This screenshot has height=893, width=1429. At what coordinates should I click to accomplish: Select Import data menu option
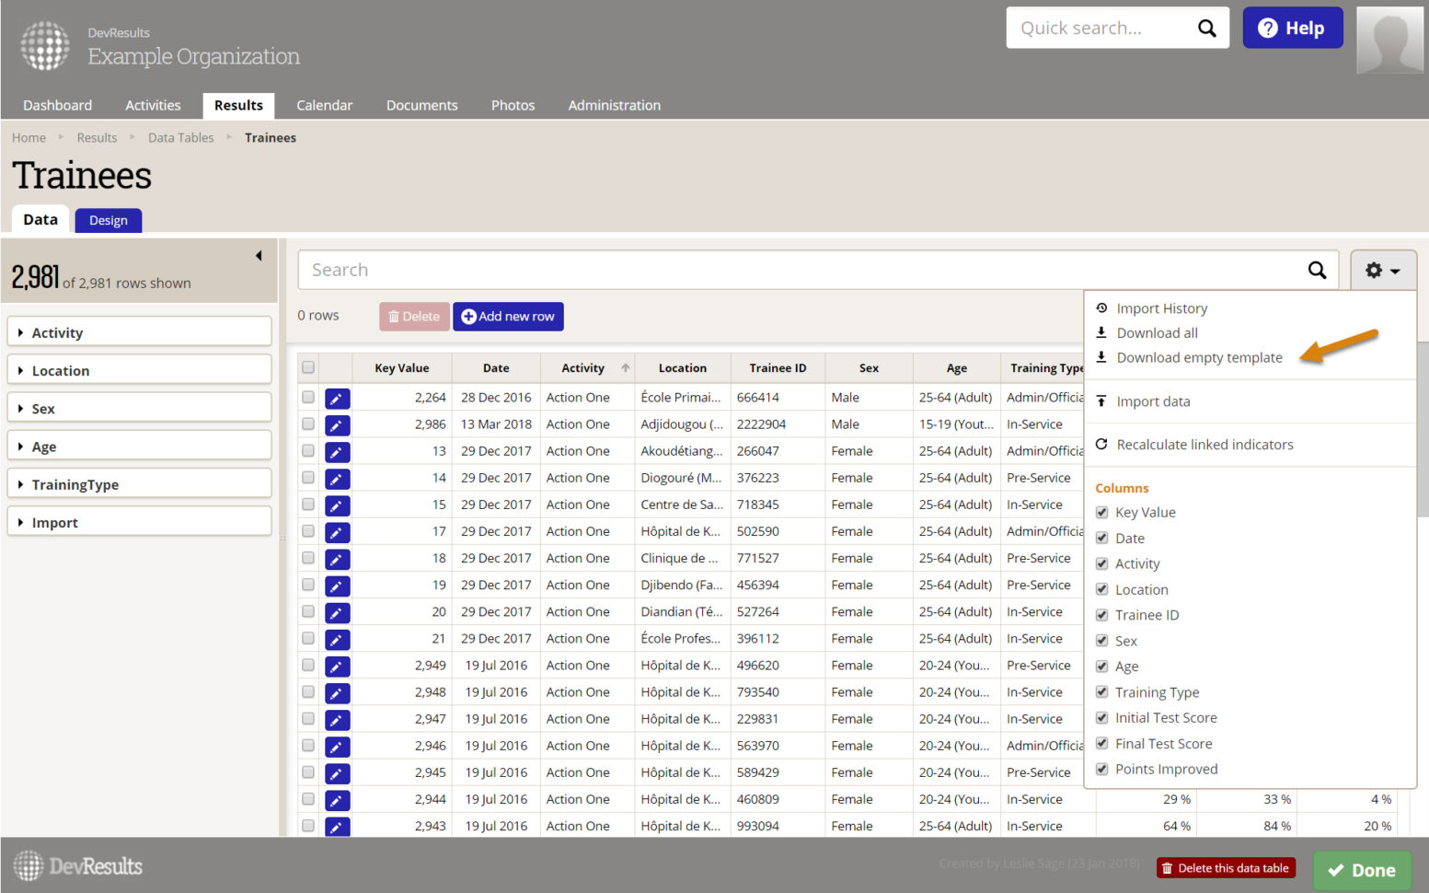pyautogui.click(x=1153, y=401)
